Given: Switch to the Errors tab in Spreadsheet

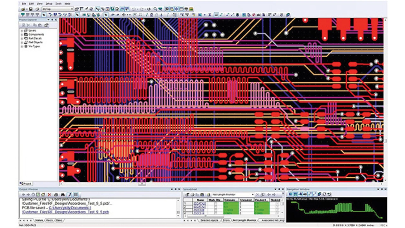Looking at the screenshot, I should pos(226,220).
